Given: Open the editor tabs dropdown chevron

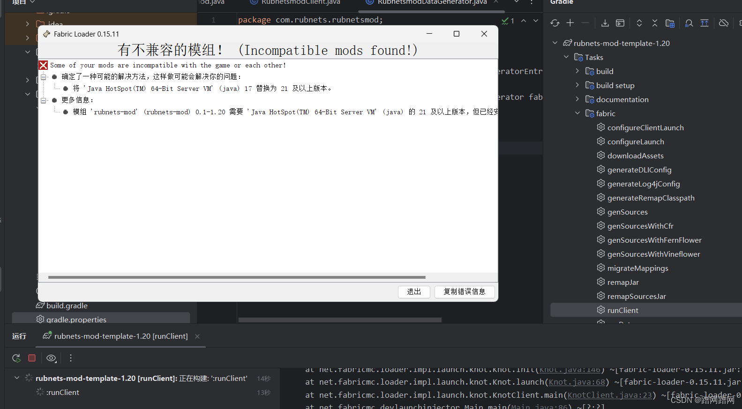Looking at the screenshot, I should click(517, 2).
